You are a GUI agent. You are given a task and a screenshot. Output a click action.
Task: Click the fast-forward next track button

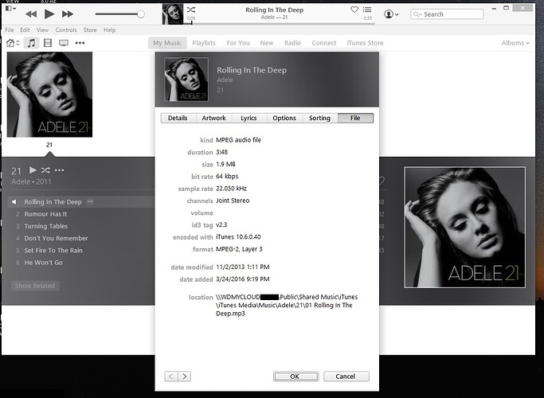click(68, 14)
